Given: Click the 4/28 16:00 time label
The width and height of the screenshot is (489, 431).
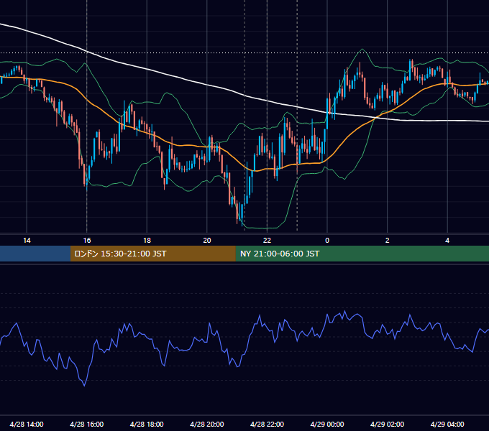Looking at the screenshot, I should pyautogui.click(x=87, y=424).
